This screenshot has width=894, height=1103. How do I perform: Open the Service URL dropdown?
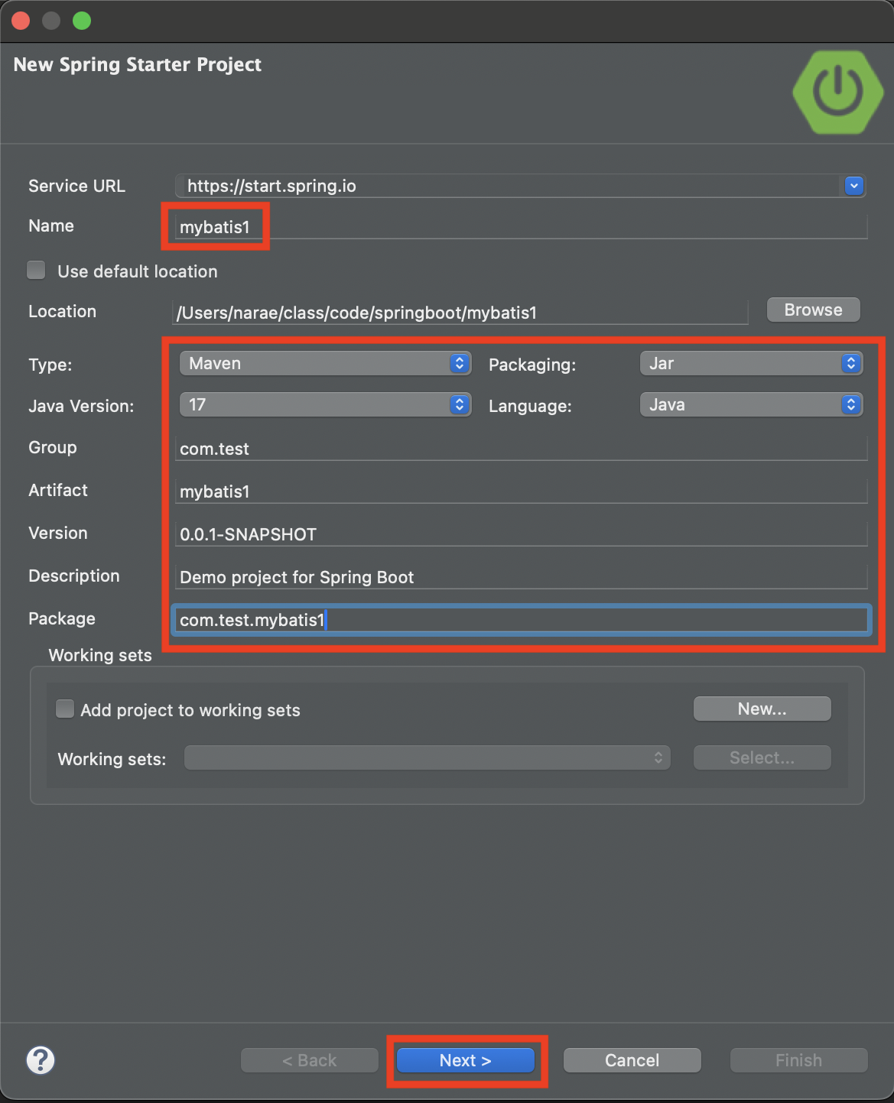pyautogui.click(x=854, y=186)
